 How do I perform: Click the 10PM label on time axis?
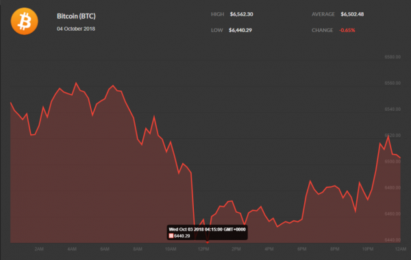click(x=368, y=249)
